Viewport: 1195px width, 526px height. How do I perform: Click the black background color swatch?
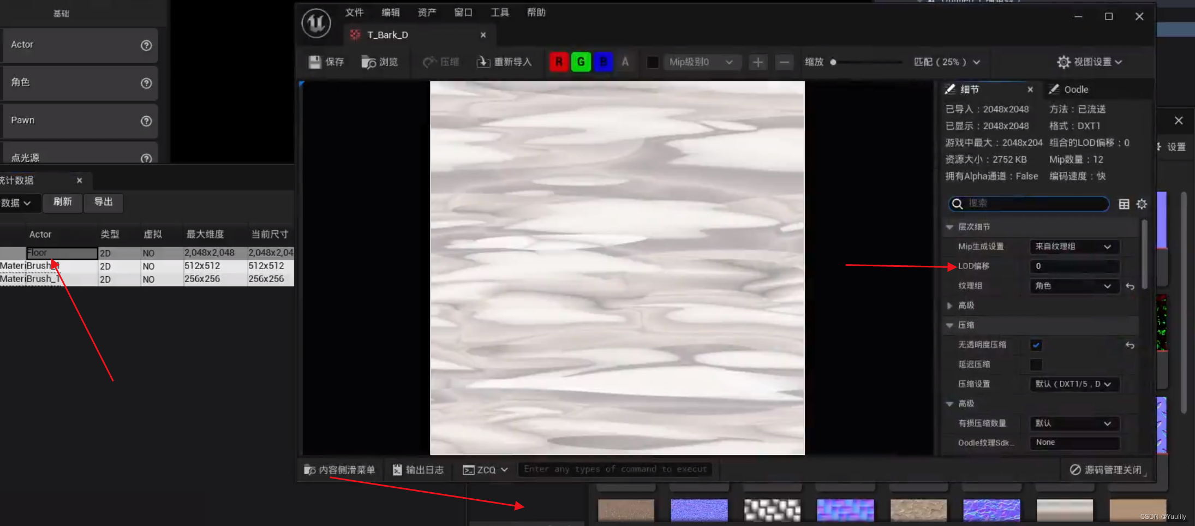(653, 62)
